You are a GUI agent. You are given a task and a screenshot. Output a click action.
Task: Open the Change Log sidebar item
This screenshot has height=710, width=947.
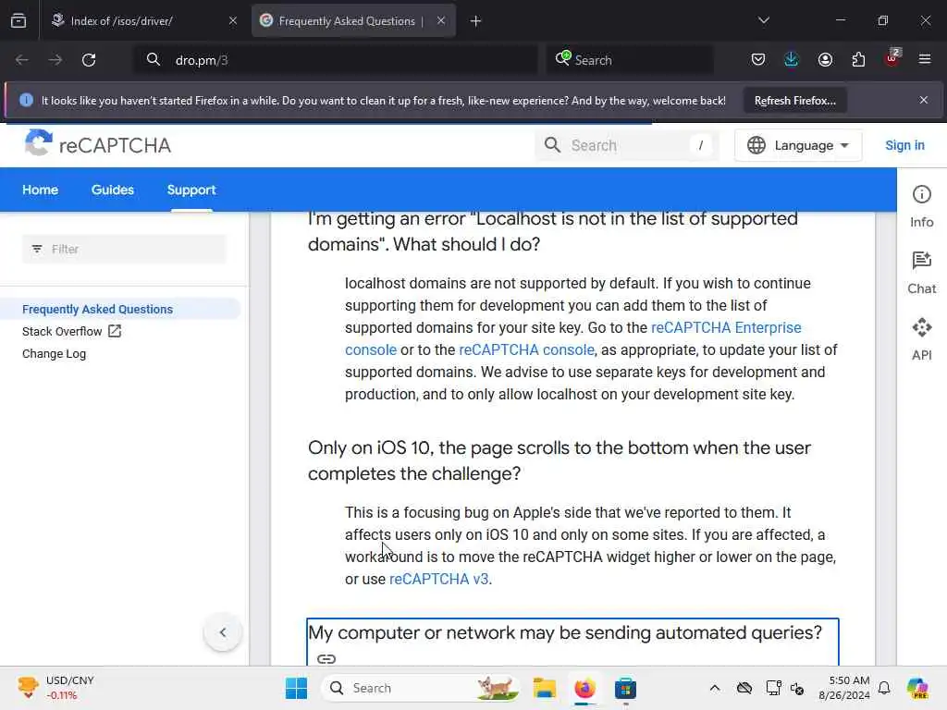55,354
